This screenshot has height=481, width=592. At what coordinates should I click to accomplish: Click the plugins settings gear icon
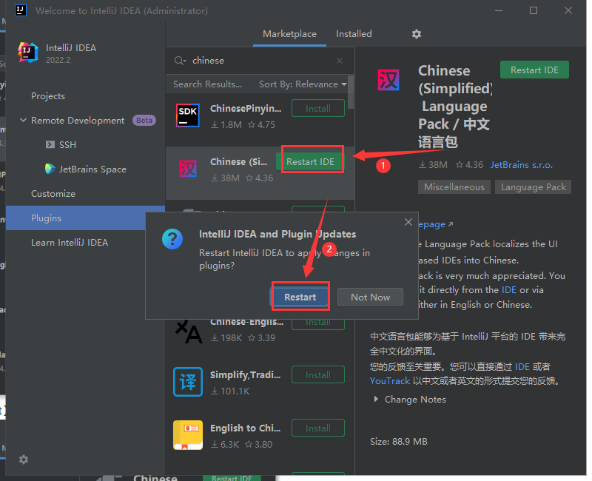(x=417, y=34)
